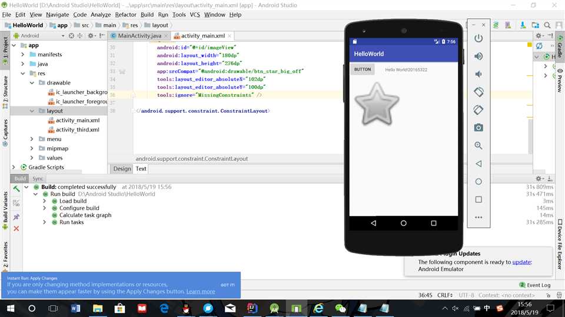Click the Learn more link in Instant Run tip
565x317 pixels.
(x=200, y=292)
